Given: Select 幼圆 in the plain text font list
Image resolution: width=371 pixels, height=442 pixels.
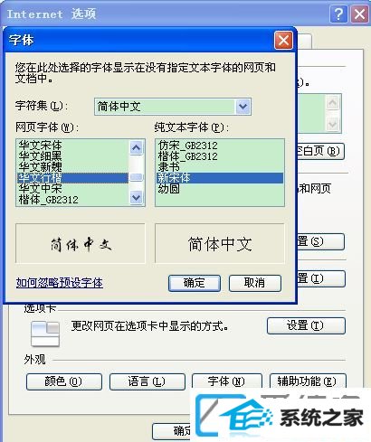Looking at the screenshot, I should coord(168,189).
